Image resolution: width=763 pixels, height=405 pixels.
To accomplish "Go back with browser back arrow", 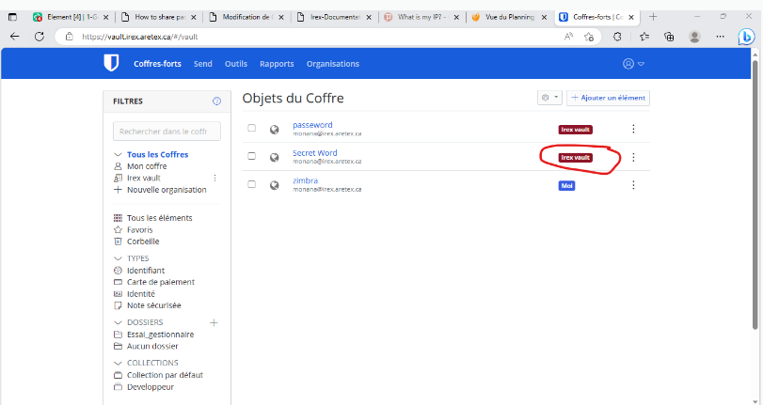I will tap(15, 37).
